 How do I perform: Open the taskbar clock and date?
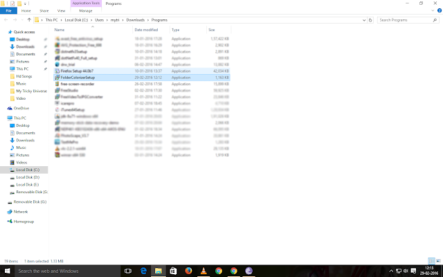click(x=429, y=271)
